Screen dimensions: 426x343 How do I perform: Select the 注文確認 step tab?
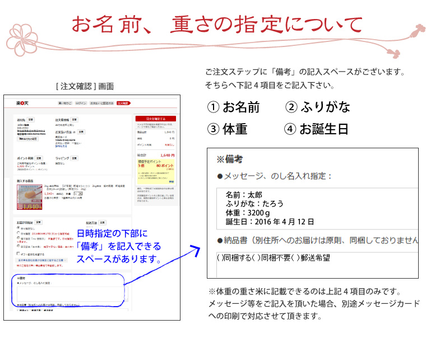coord(123,104)
